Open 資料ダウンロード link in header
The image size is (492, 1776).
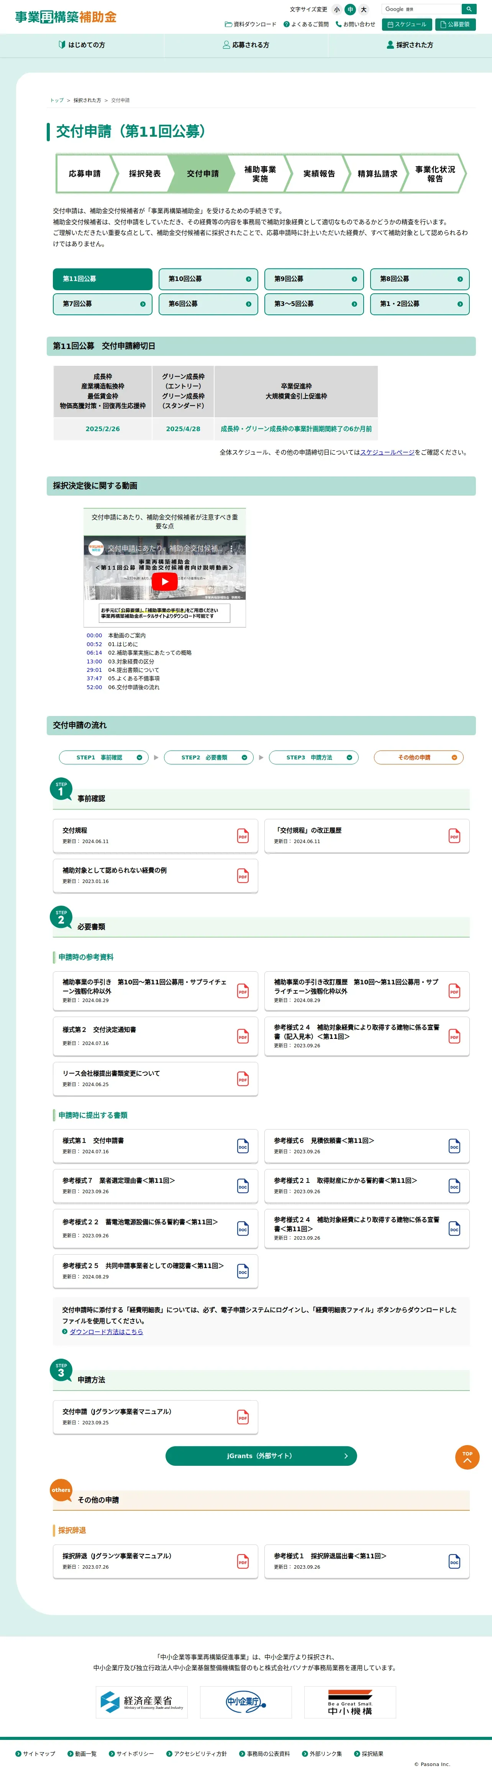[251, 24]
